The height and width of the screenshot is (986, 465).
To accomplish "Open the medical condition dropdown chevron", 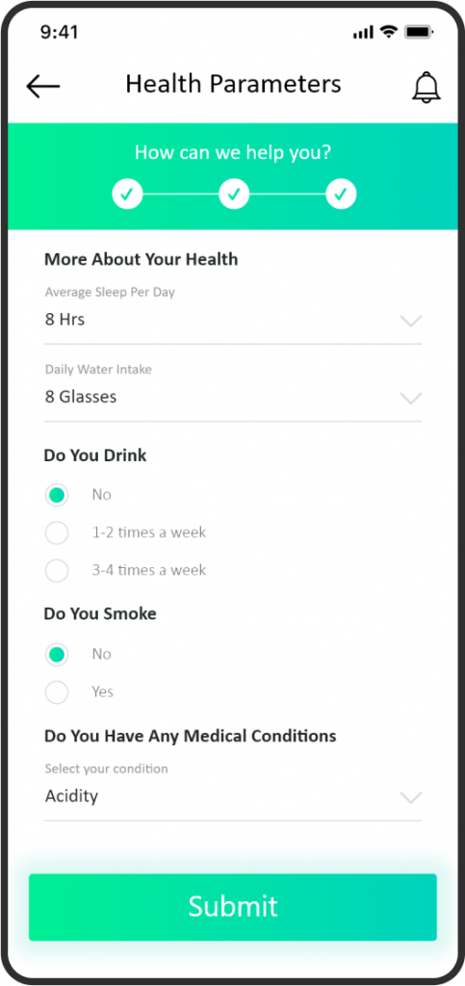I will click(411, 798).
